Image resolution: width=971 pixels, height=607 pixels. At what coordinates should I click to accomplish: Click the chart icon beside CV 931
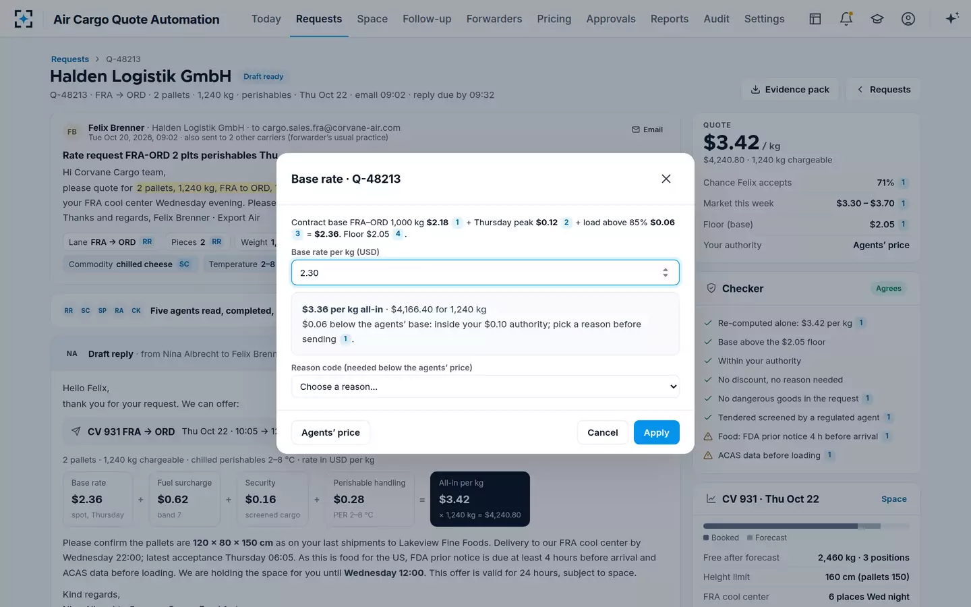pyautogui.click(x=711, y=499)
